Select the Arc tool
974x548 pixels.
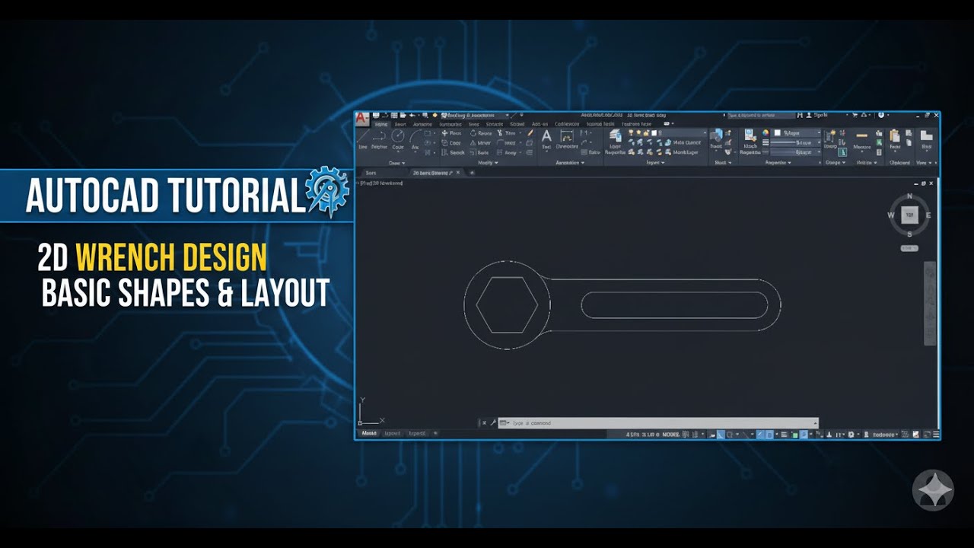tap(415, 139)
